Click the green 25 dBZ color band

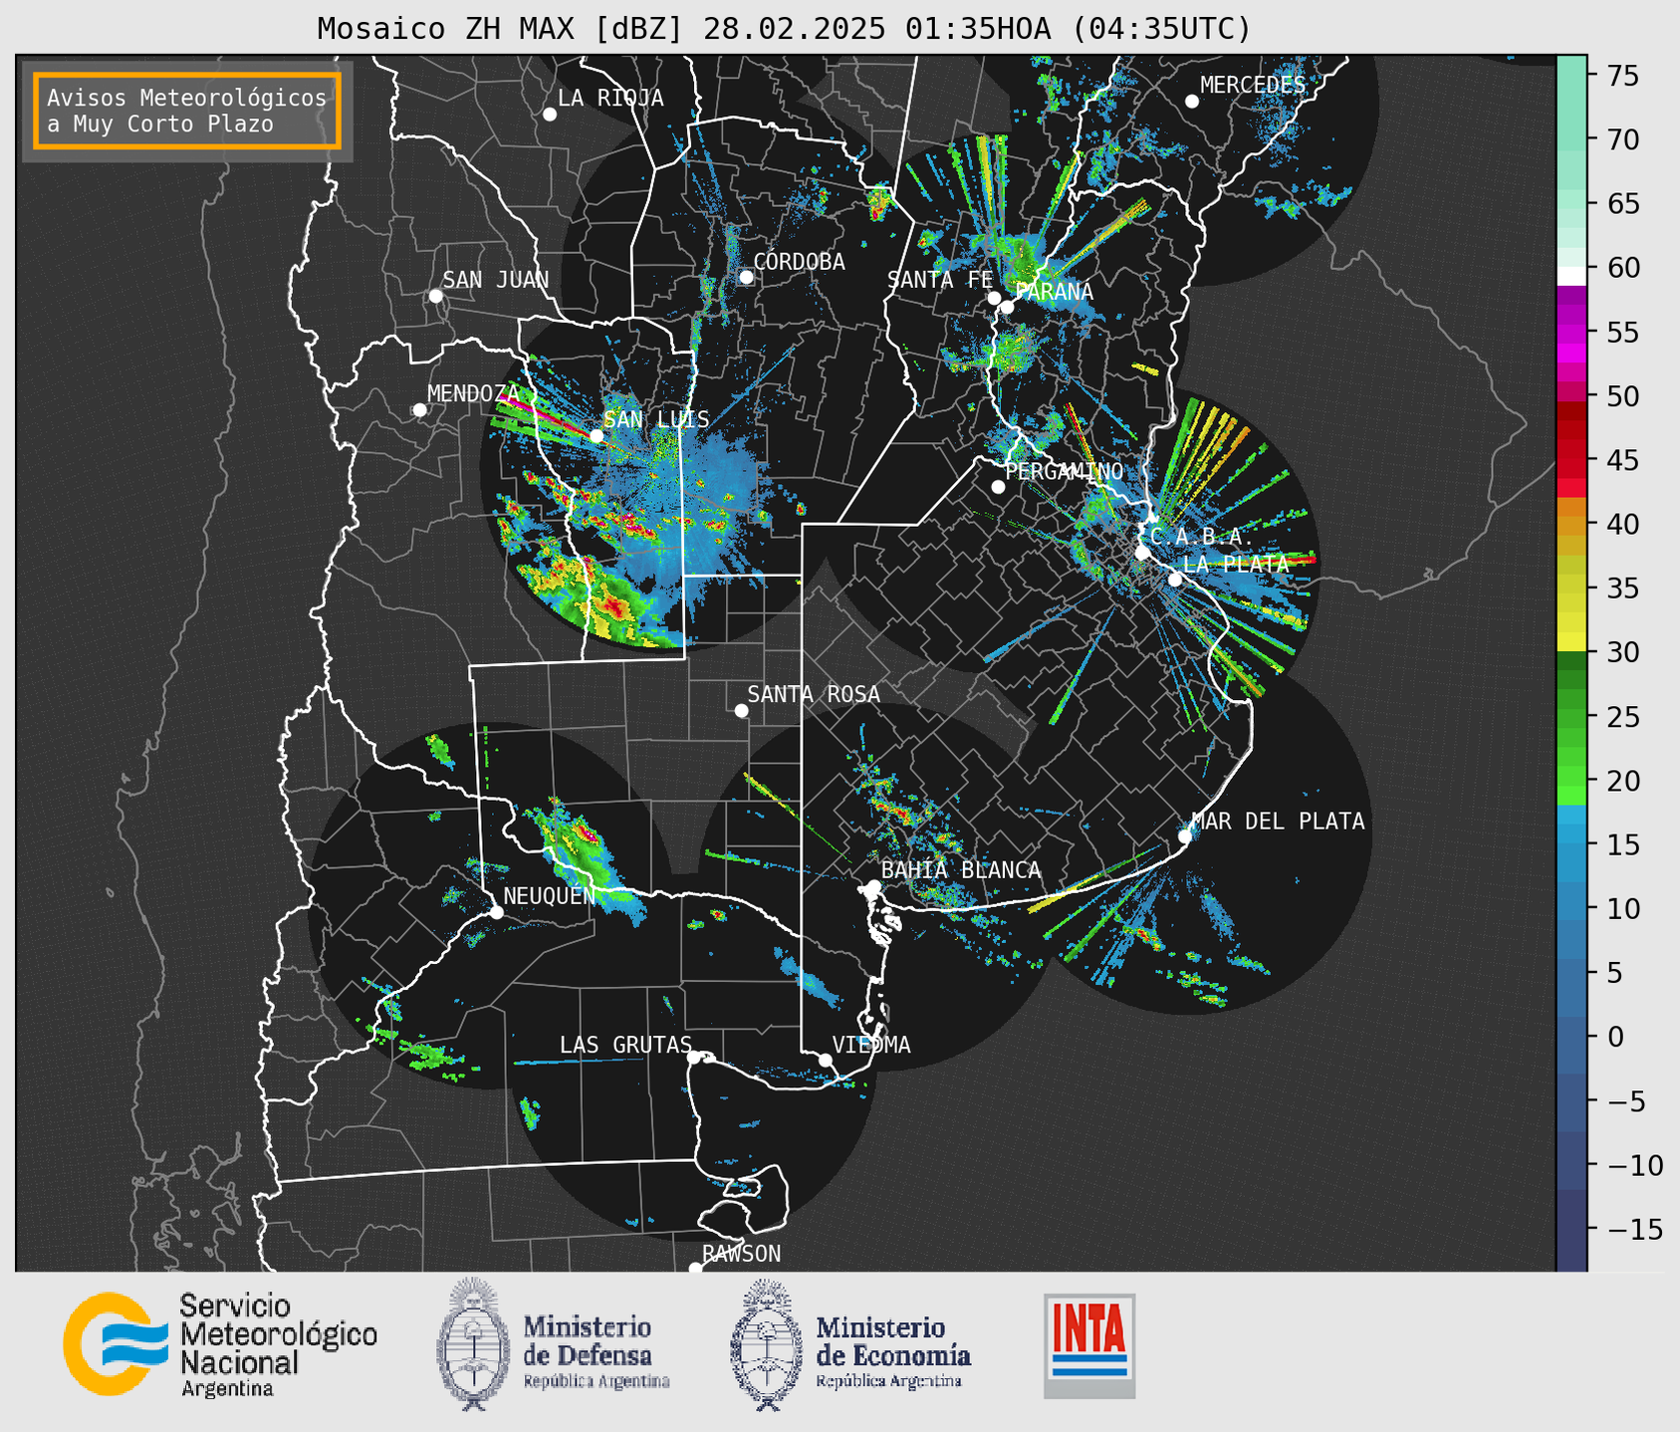(1571, 717)
